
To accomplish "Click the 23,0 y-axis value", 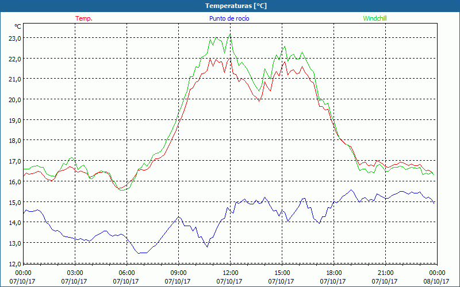I will pyautogui.click(x=14, y=38).
